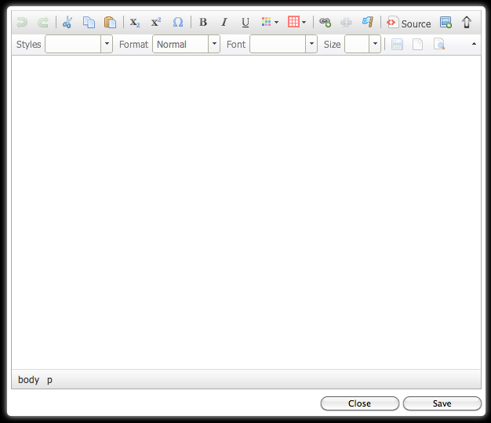Click the Undo arrow icon
Viewport: 491px width, 423px height.
(22, 23)
